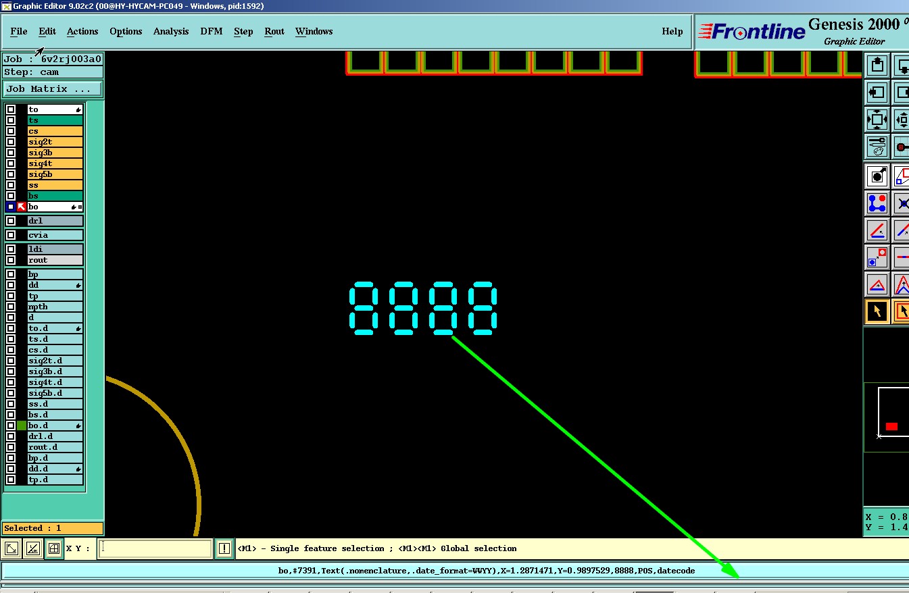
Task: Open the Edit menu
Action: click(x=47, y=32)
